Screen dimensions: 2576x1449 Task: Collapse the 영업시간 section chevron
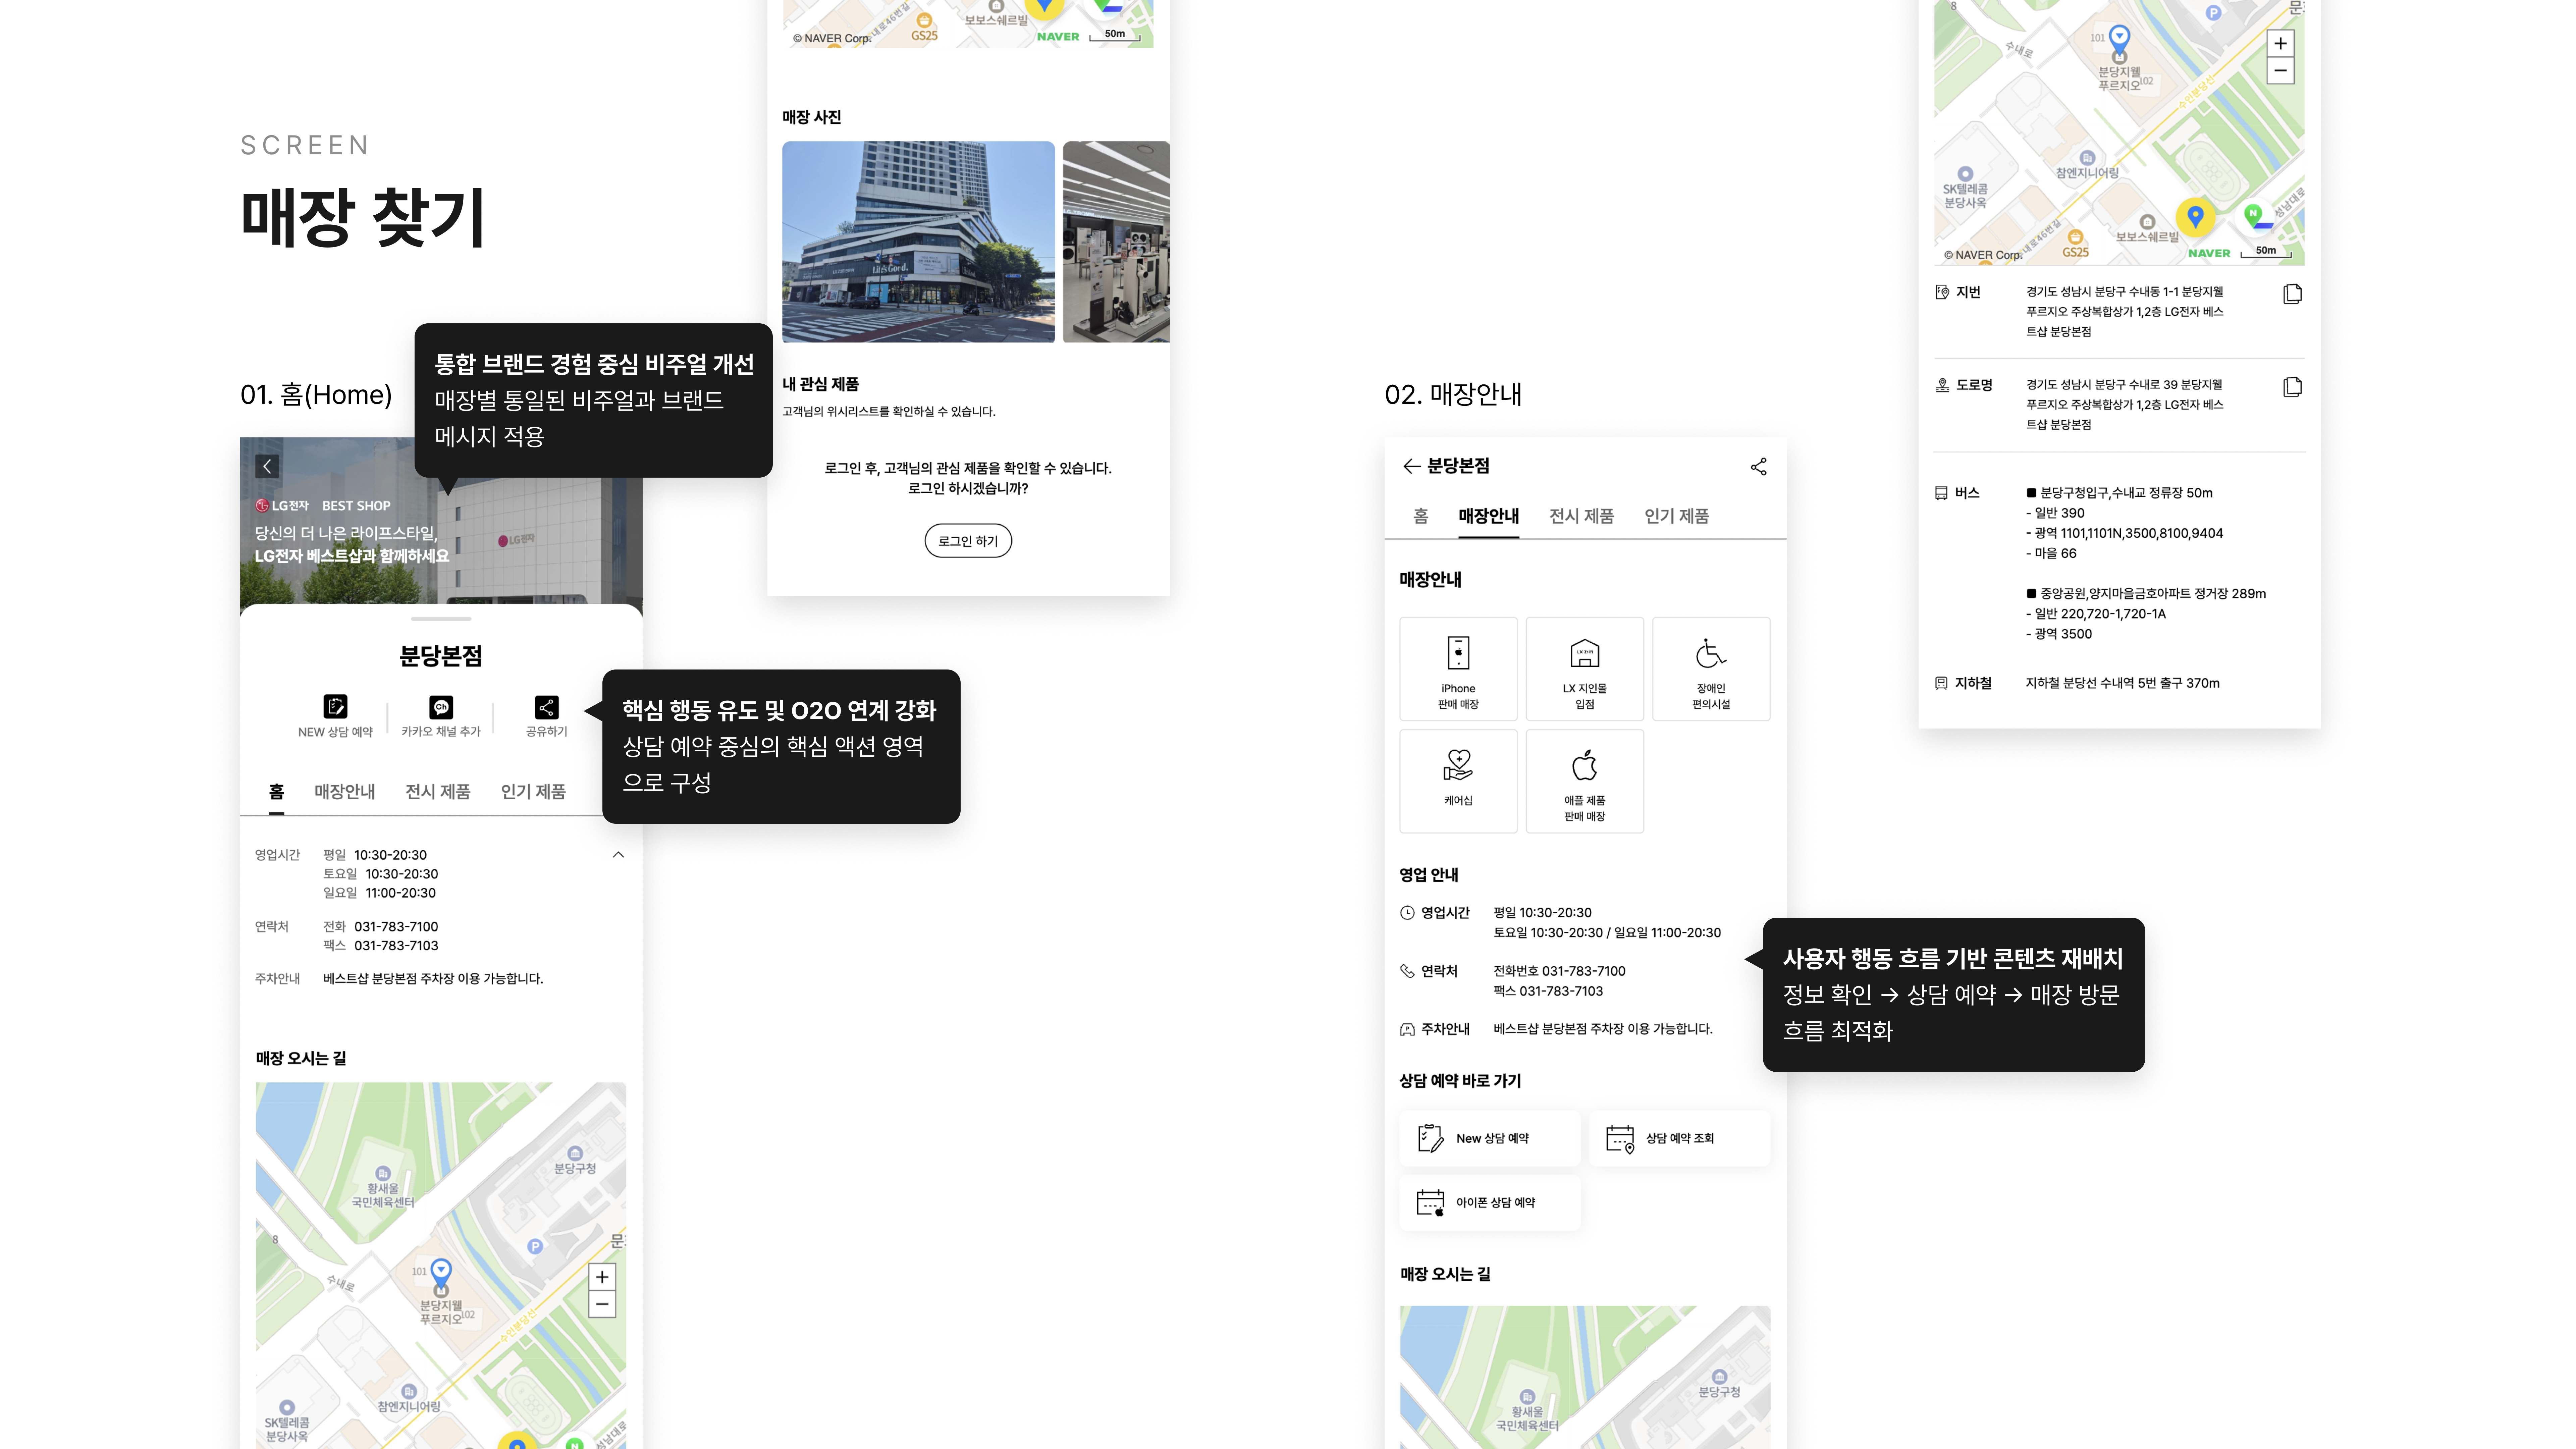point(618,855)
